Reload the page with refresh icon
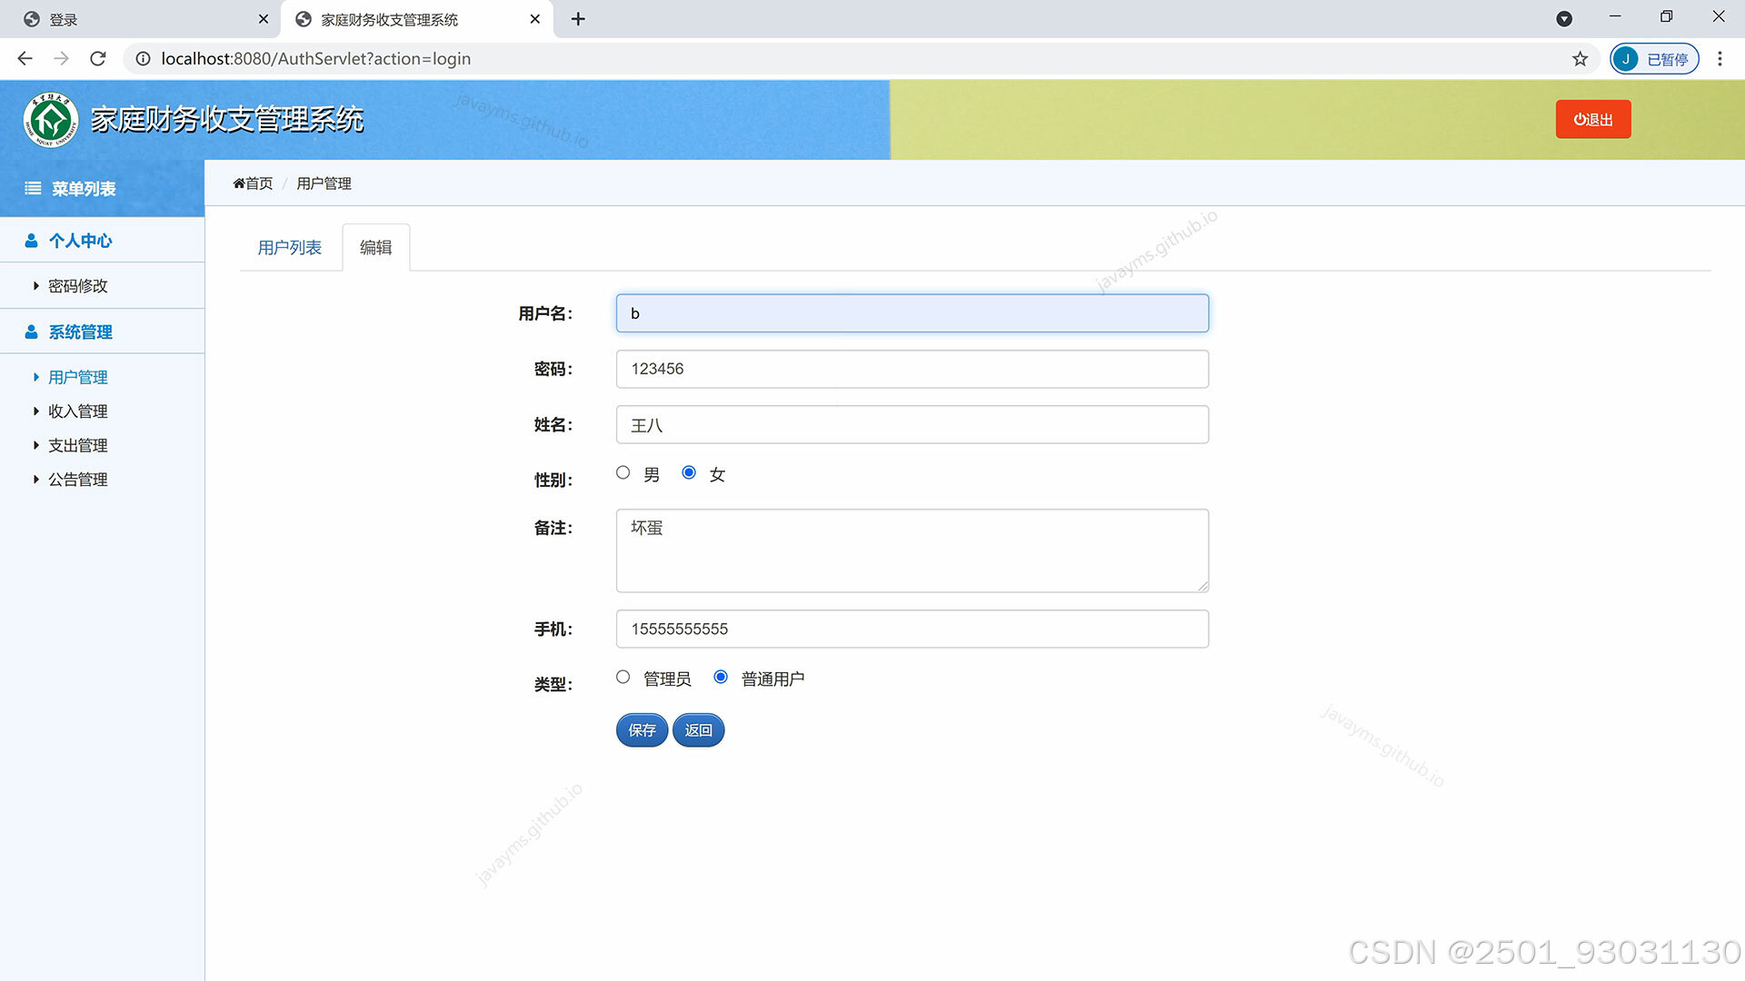Screen dimensions: 1745x981 coord(98,59)
